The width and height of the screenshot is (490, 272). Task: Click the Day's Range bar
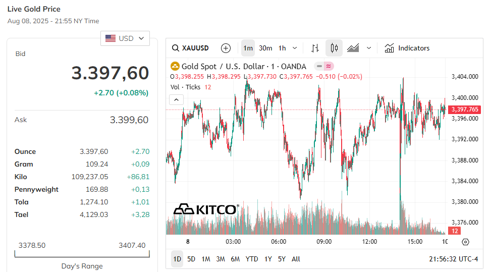coord(82,254)
